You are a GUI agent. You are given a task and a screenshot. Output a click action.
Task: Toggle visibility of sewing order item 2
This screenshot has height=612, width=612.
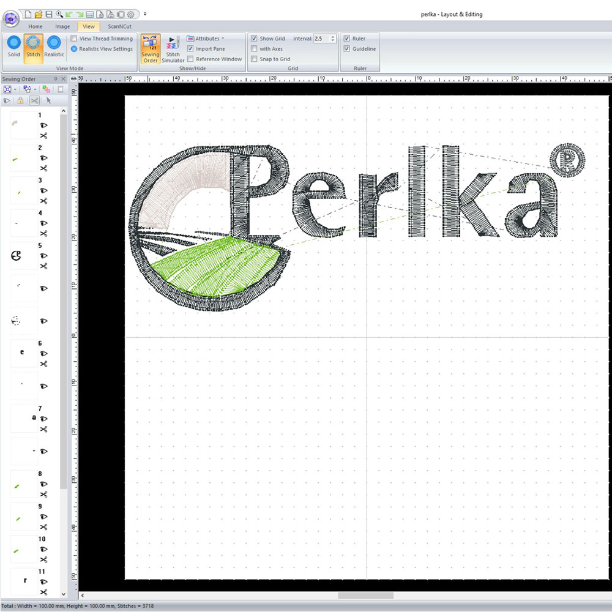click(x=43, y=158)
